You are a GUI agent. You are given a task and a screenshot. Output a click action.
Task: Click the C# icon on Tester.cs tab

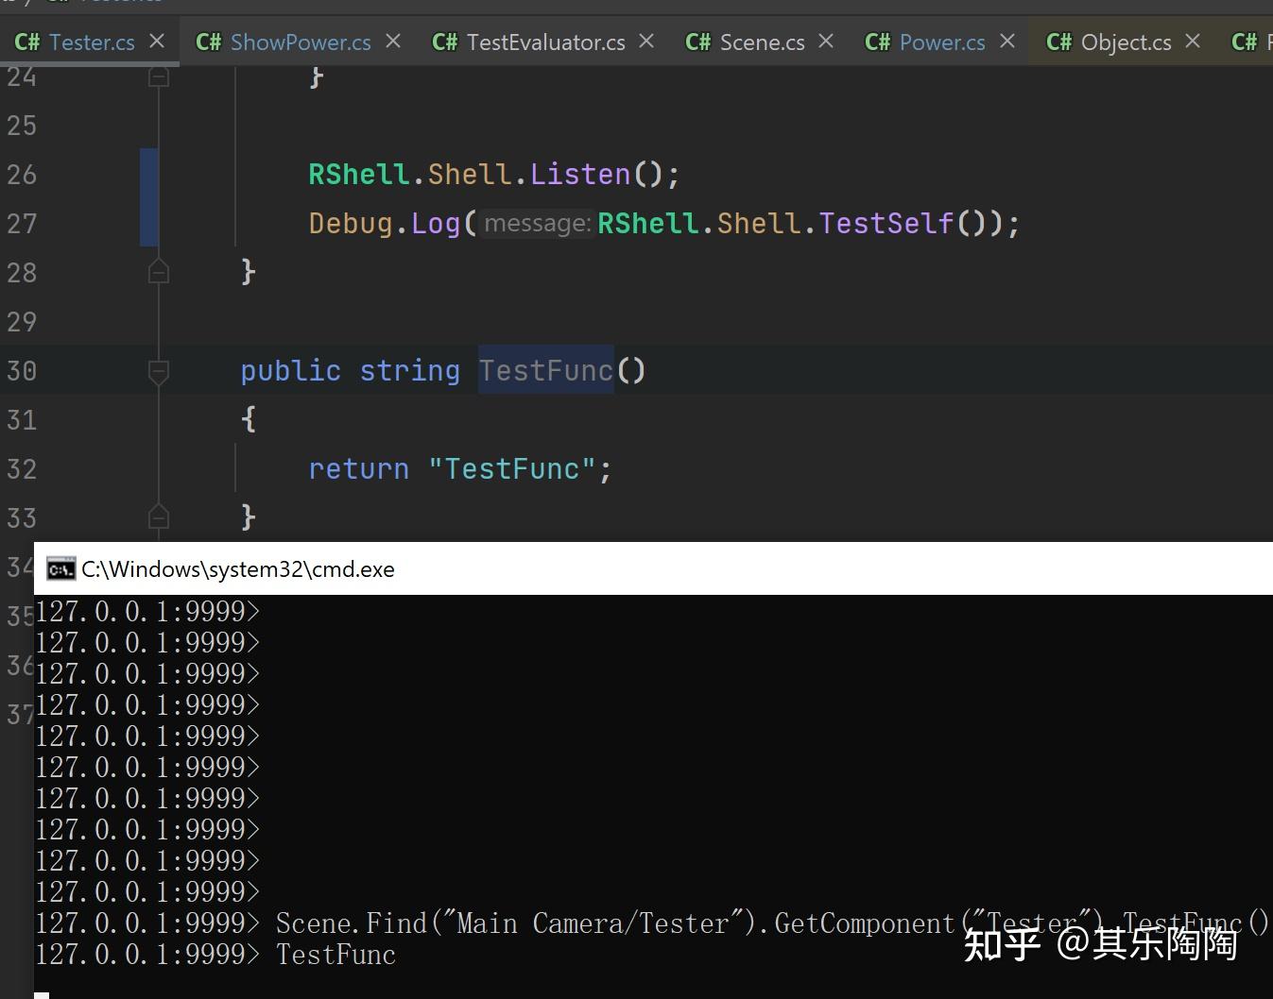(x=26, y=42)
